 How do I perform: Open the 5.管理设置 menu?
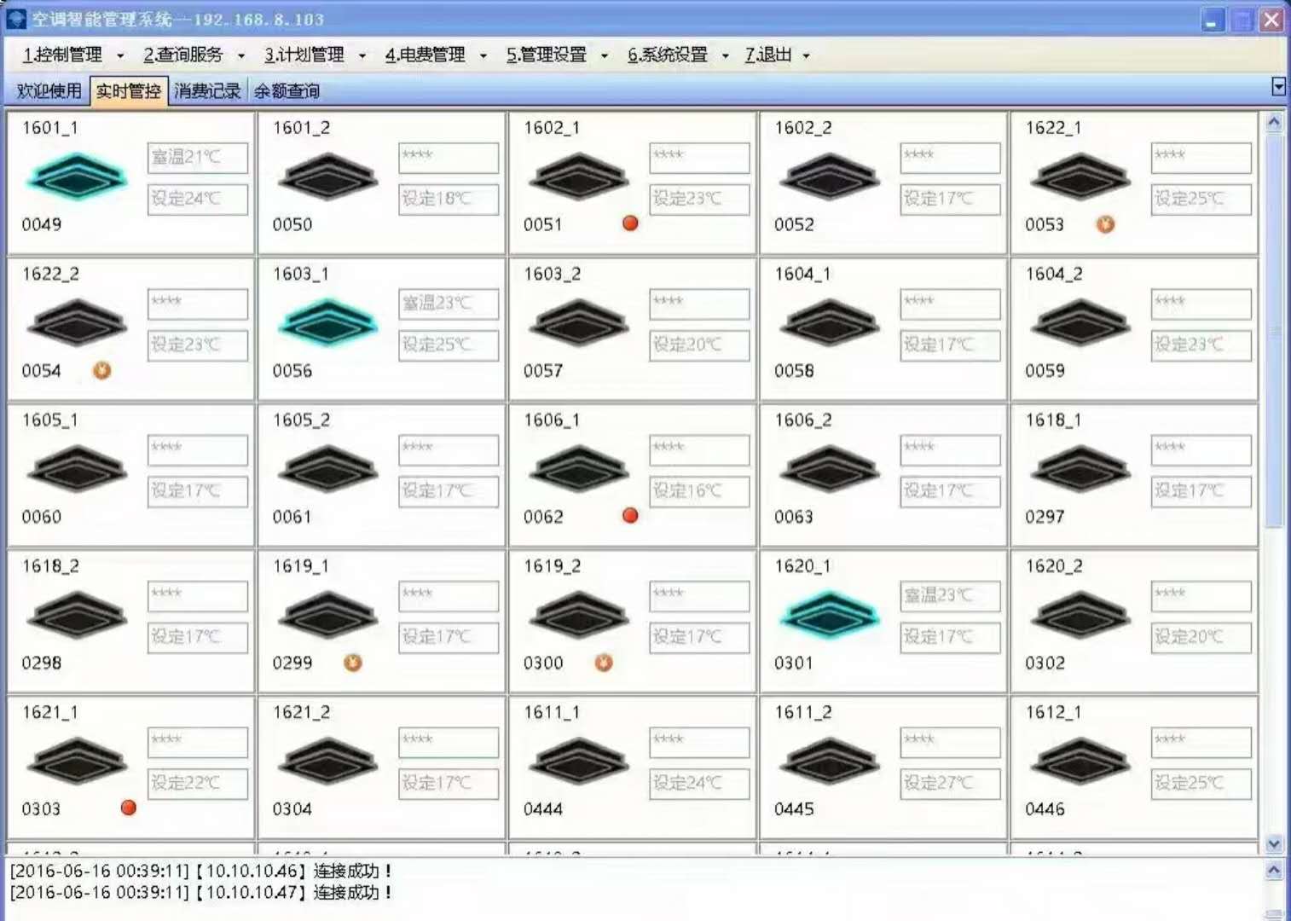547,55
